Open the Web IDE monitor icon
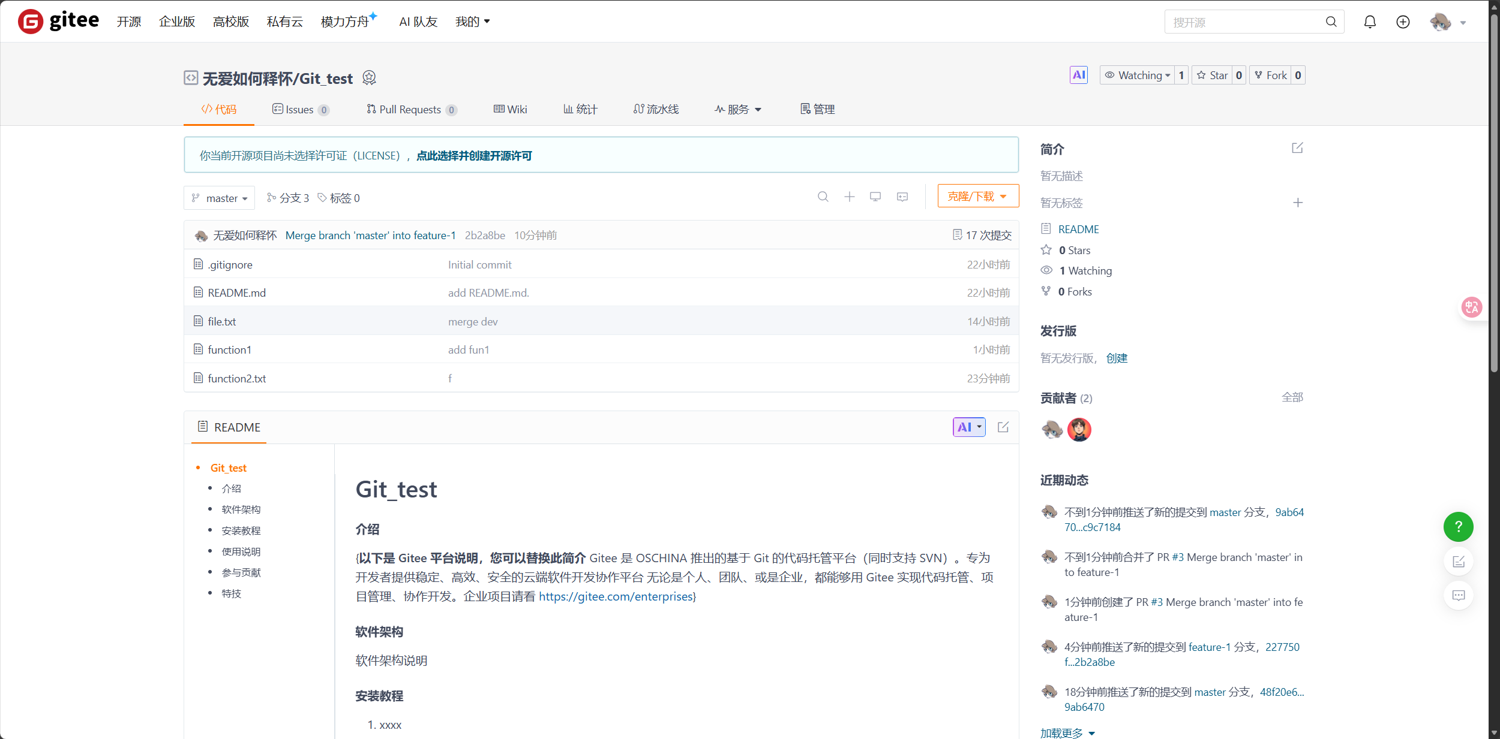 (875, 197)
